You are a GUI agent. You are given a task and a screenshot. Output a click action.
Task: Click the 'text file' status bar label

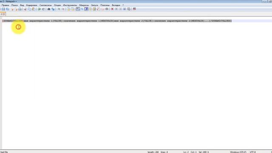4,152
